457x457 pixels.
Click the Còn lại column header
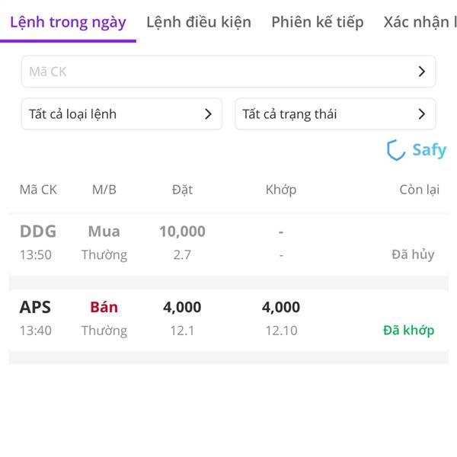420,190
